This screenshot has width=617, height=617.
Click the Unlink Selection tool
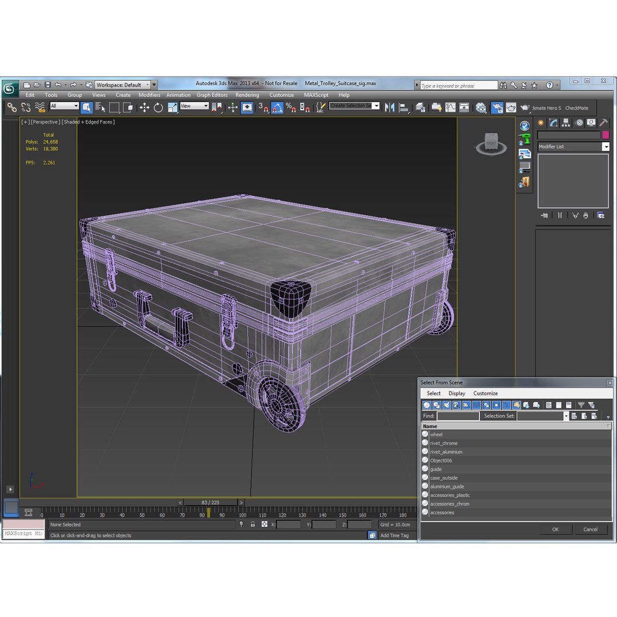pos(26,107)
